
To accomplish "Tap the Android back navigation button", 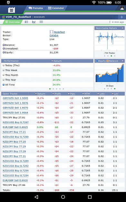I will coord(36,197).
